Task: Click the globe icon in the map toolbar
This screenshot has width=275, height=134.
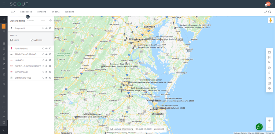Action: [269, 88]
